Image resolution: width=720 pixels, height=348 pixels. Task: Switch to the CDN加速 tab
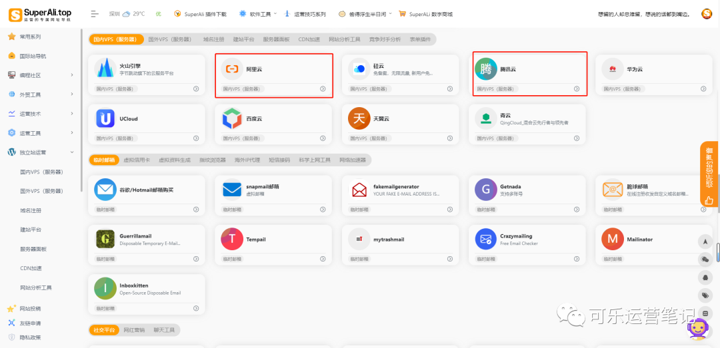[309, 39]
